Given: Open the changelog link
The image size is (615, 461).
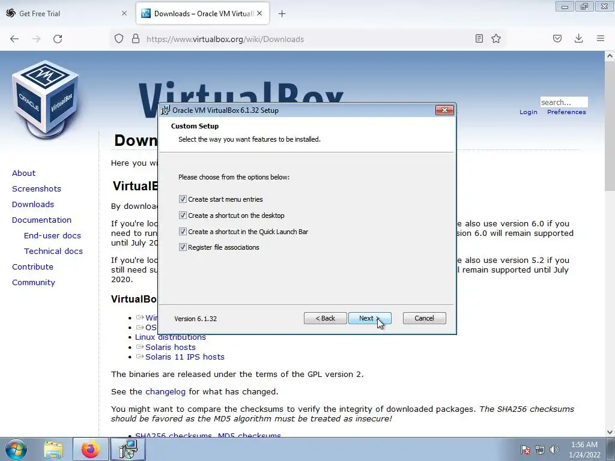Looking at the screenshot, I should 166,391.
